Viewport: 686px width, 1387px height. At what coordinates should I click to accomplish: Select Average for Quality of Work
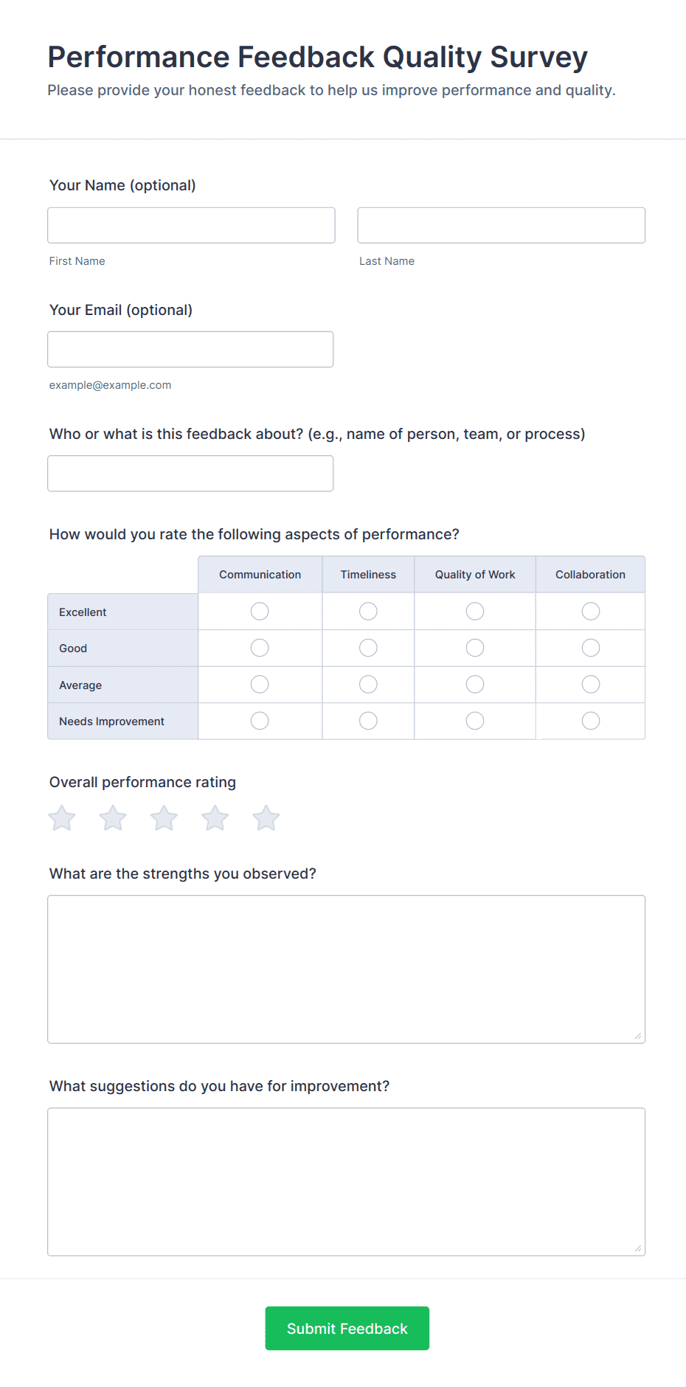click(474, 684)
